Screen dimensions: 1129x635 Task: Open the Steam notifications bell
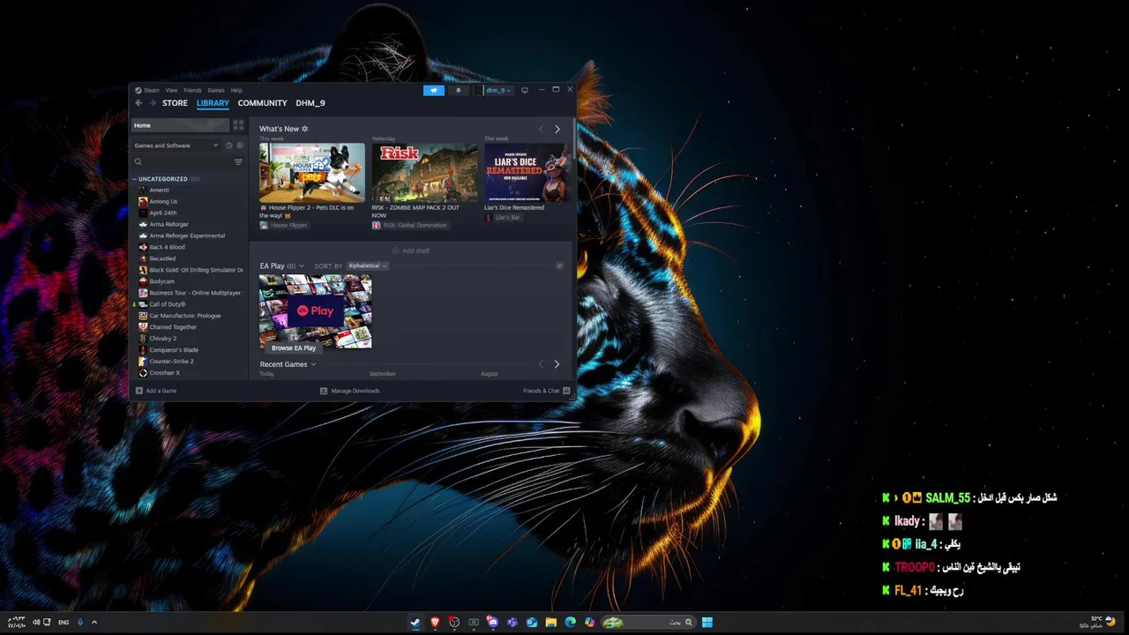[458, 90]
